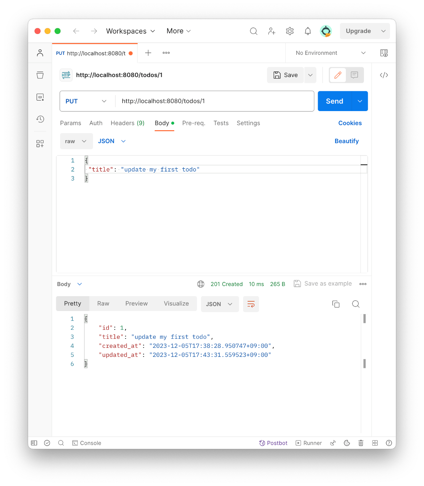The width and height of the screenshot is (424, 486).
Task: Open the Cookies link
Action: coord(350,123)
